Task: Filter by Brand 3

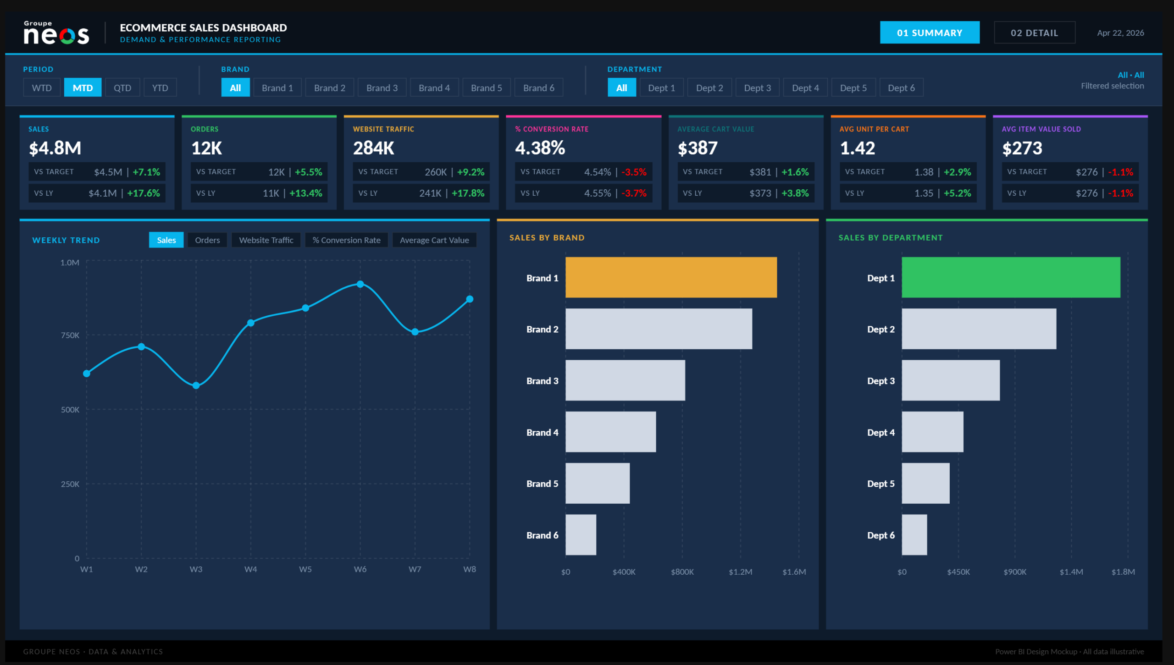Action: pyautogui.click(x=382, y=88)
